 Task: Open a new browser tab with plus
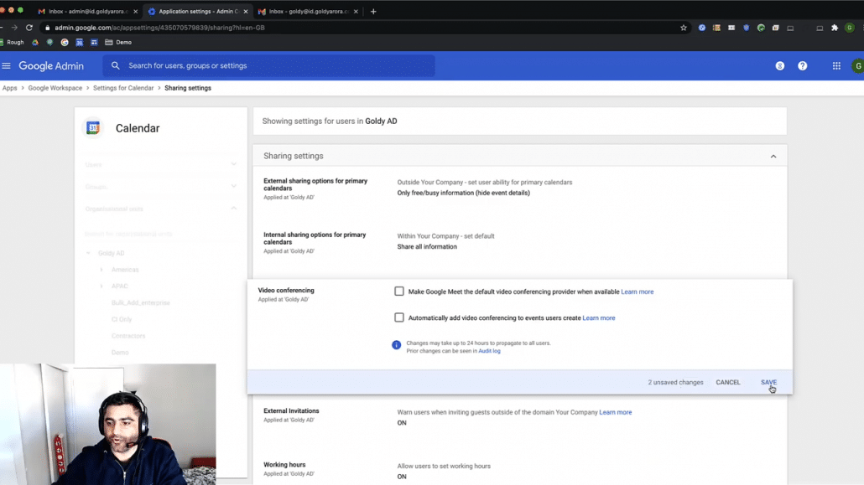(373, 11)
